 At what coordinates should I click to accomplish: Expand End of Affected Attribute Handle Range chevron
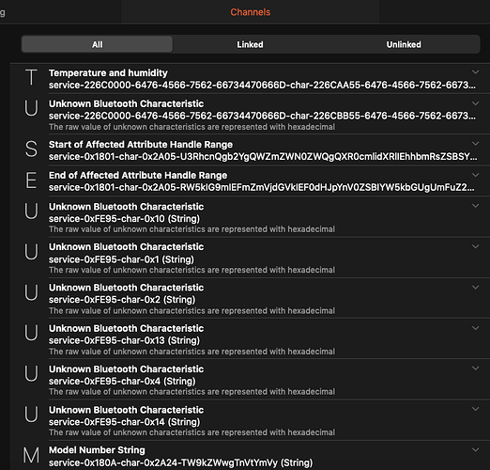[x=475, y=175]
